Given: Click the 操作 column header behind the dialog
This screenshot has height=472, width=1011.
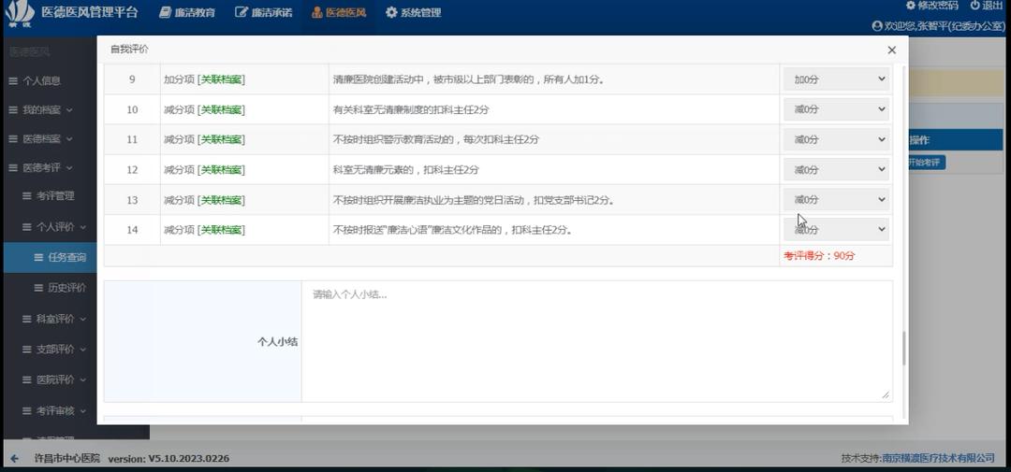Looking at the screenshot, I should 919,140.
